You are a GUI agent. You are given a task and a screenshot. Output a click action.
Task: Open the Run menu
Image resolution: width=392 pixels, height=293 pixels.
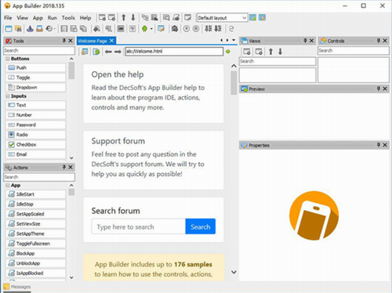coord(53,18)
